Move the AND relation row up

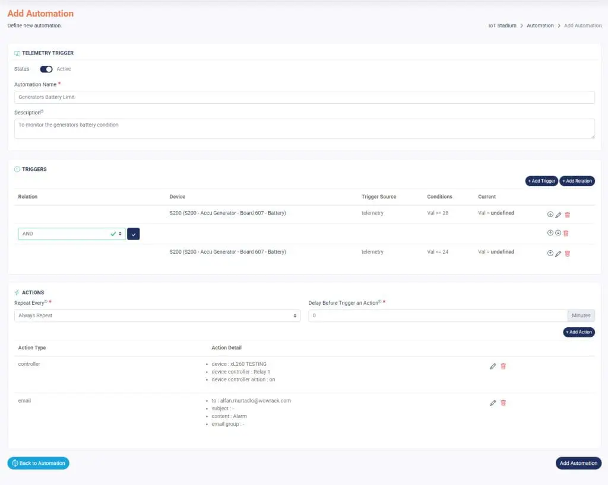point(550,233)
